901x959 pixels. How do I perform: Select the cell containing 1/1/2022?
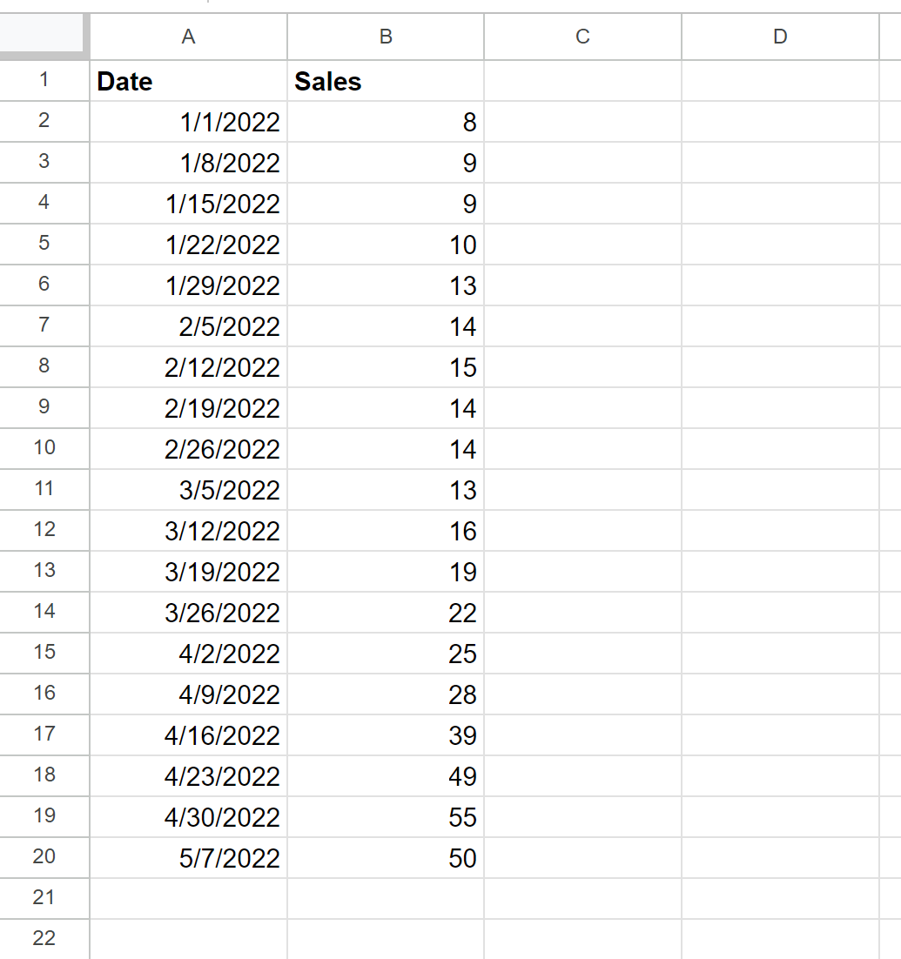pos(188,122)
